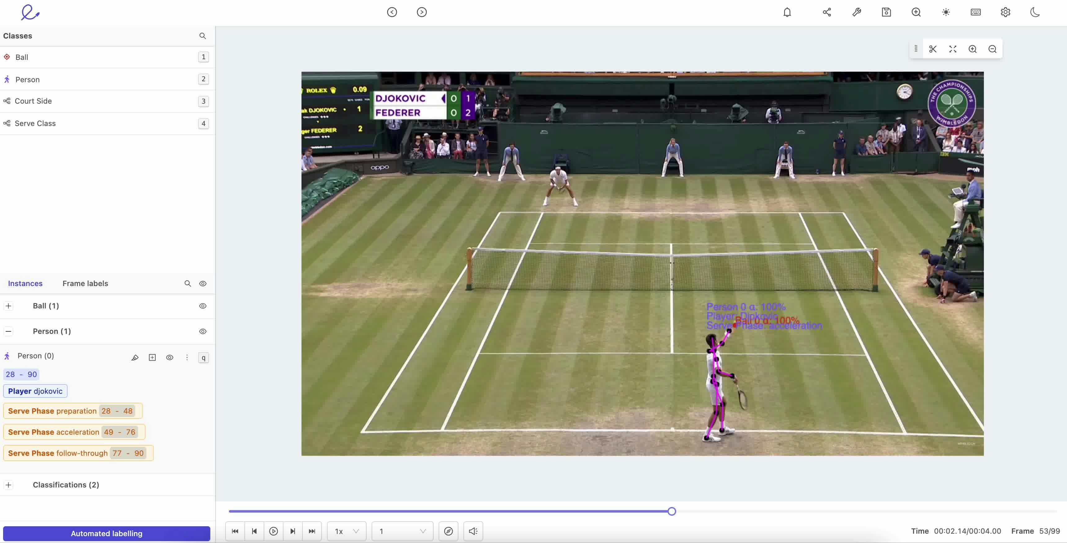This screenshot has width=1067, height=543.
Task: Click the pen edit icon for Person (0)
Action: pos(135,357)
